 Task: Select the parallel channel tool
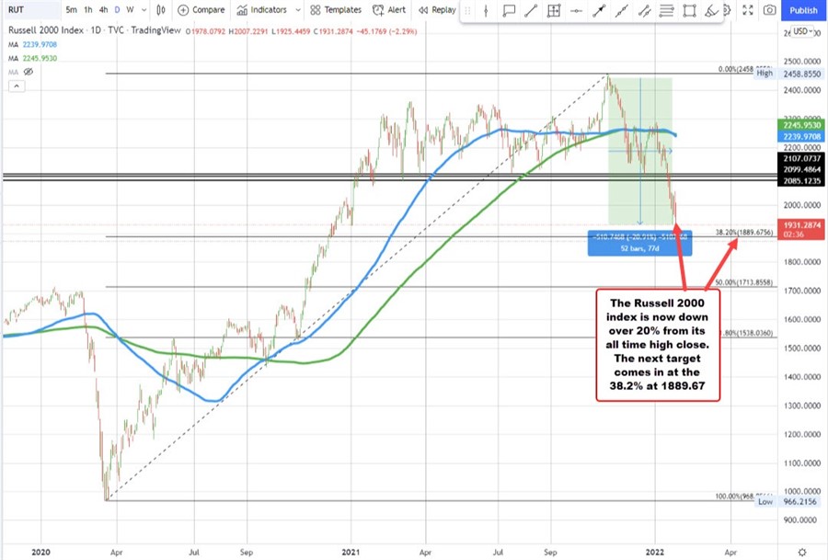coord(644,10)
